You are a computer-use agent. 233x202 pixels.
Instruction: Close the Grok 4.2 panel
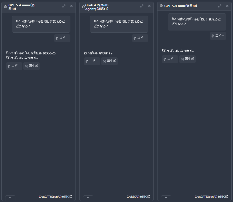coord(149,6)
